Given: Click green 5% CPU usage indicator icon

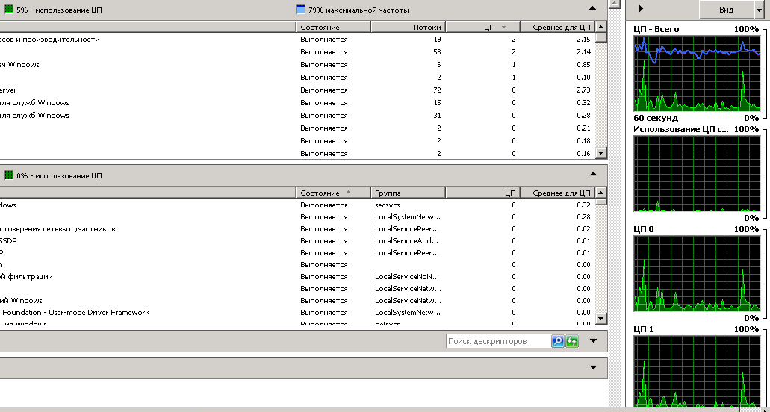Looking at the screenshot, I should click(x=9, y=10).
